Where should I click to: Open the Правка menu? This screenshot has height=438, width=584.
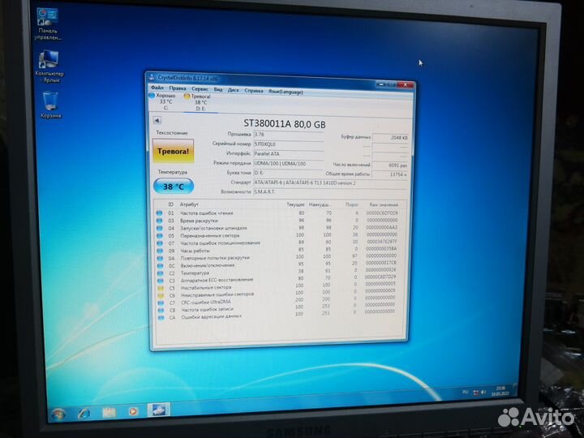[178, 88]
